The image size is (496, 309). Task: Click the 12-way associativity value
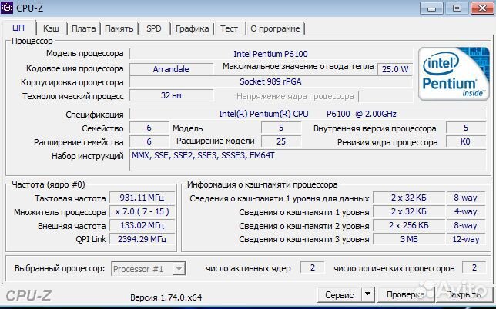click(x=466, y=239)
